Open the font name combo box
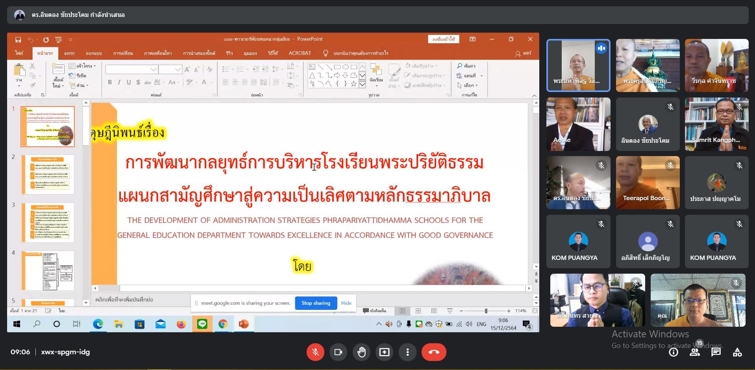755x370 pixels. coord(131,70)
